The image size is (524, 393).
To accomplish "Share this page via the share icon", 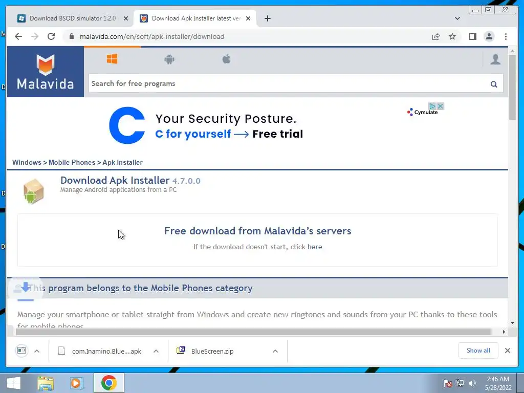I will pos(436,36).
